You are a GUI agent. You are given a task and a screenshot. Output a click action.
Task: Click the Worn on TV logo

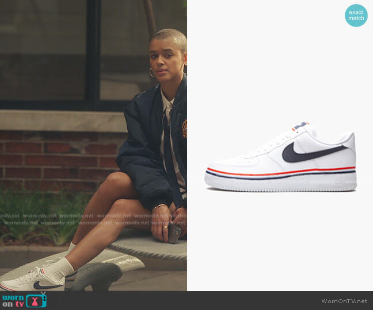[25, 300]
